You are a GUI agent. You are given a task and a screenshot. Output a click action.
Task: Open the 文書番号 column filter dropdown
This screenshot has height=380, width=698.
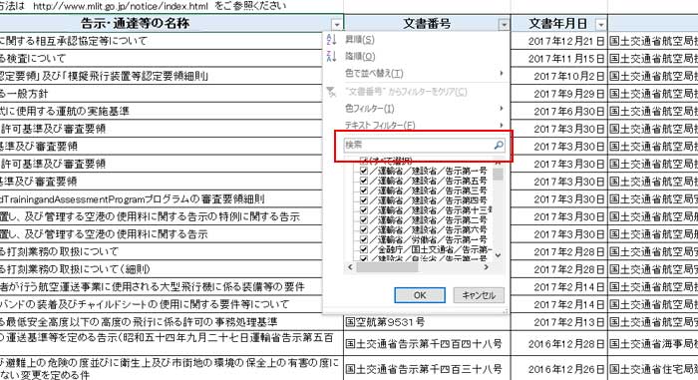pos(504,25)
